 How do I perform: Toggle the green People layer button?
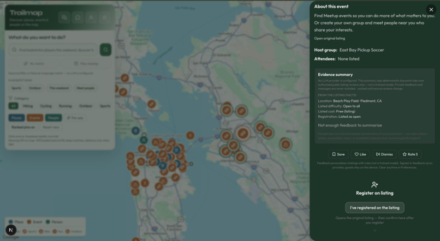point(53,118)
